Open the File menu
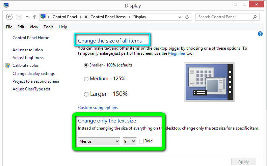The width and height of the screenshot is (267, 166). click(9, 27)
